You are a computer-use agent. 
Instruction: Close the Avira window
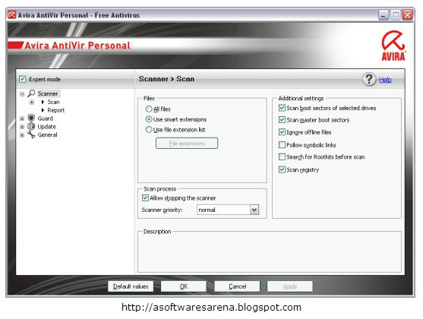407,15
